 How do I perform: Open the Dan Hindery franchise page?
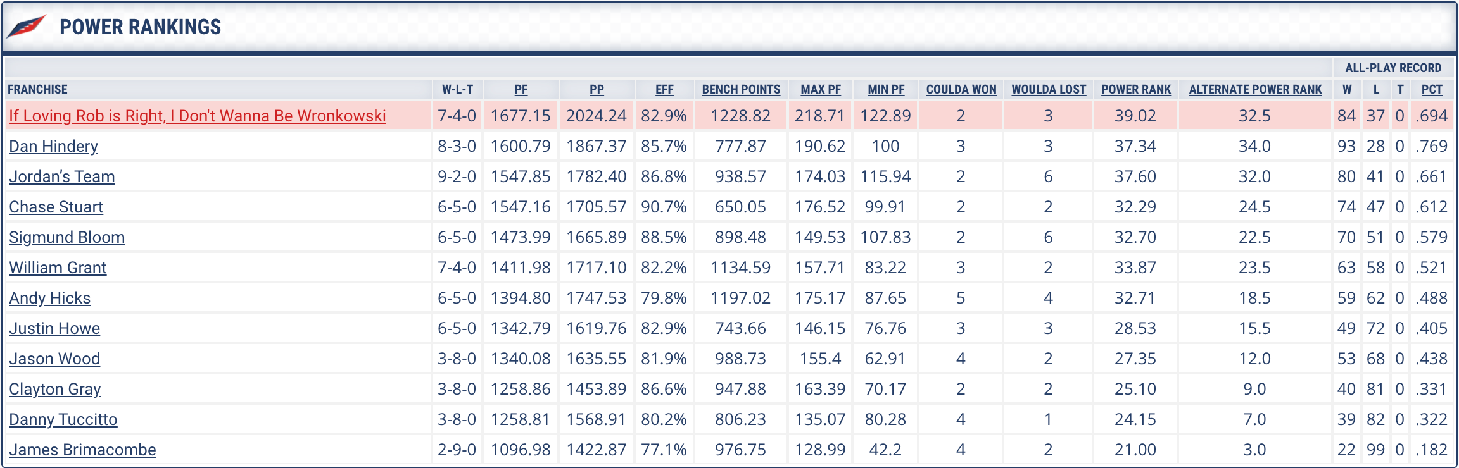(53, 146)
